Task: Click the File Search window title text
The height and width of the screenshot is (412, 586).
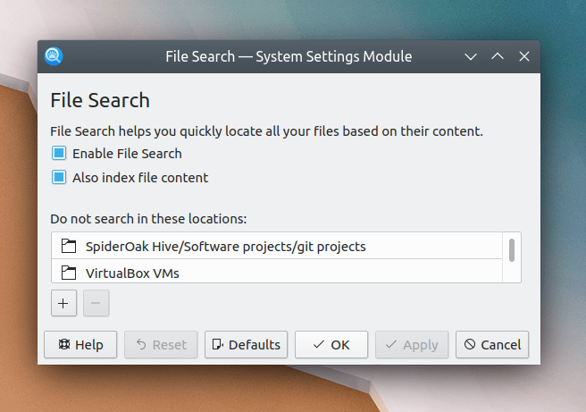Action: pos(289,56)
